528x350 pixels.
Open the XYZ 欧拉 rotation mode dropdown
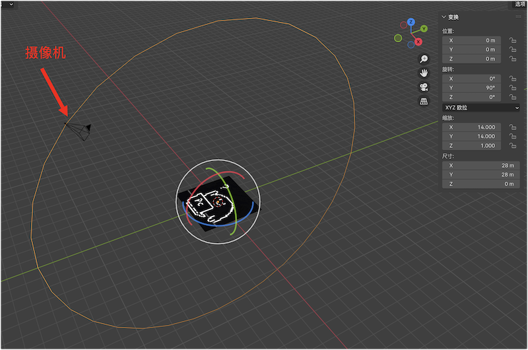(x=481, y=108)
